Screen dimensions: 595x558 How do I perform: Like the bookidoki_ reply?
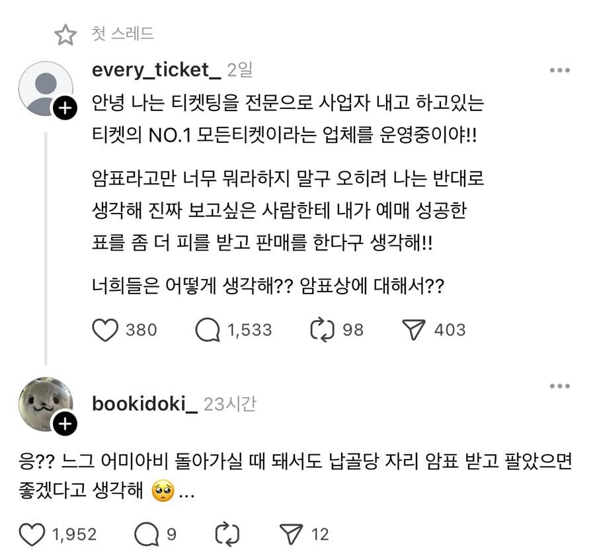[32, 534]
